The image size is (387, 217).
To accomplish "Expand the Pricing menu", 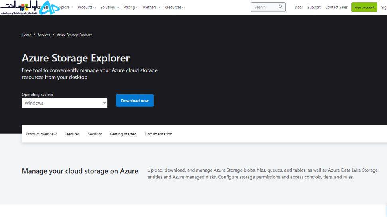I will 131,8.
